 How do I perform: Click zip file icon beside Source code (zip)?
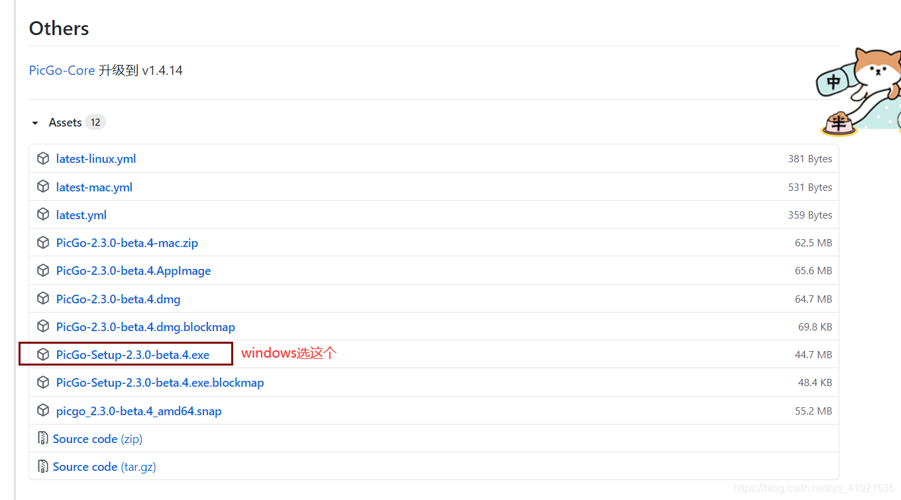[43, 439]
